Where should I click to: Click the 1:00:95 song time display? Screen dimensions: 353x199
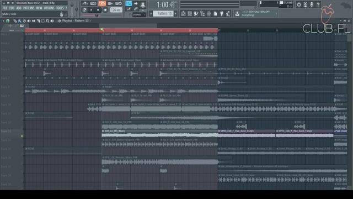click(x=165, y=4)
